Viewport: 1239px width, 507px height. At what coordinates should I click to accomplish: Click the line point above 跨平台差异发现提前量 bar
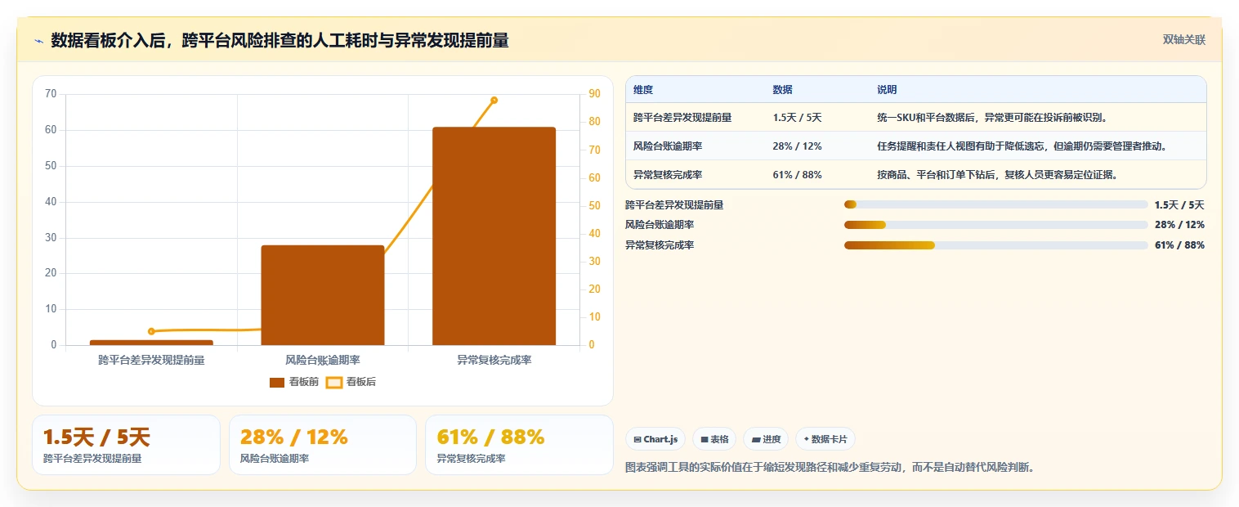(x=151, y=331)
